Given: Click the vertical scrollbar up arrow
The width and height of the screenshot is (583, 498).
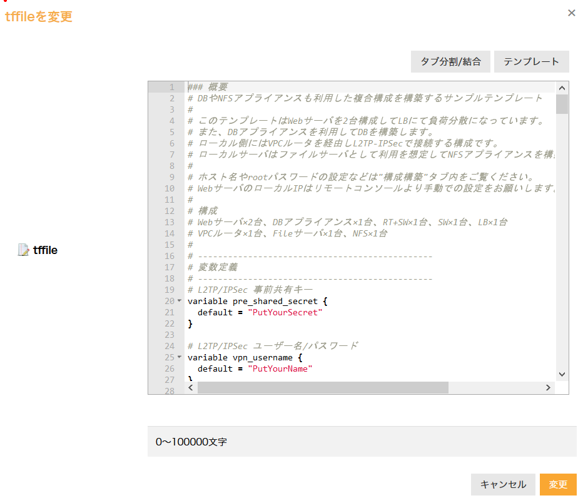Looking at the screenshot, I should tap(562, 88).
